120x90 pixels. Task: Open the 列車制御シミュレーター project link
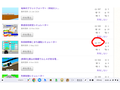(x=32, y=76)
